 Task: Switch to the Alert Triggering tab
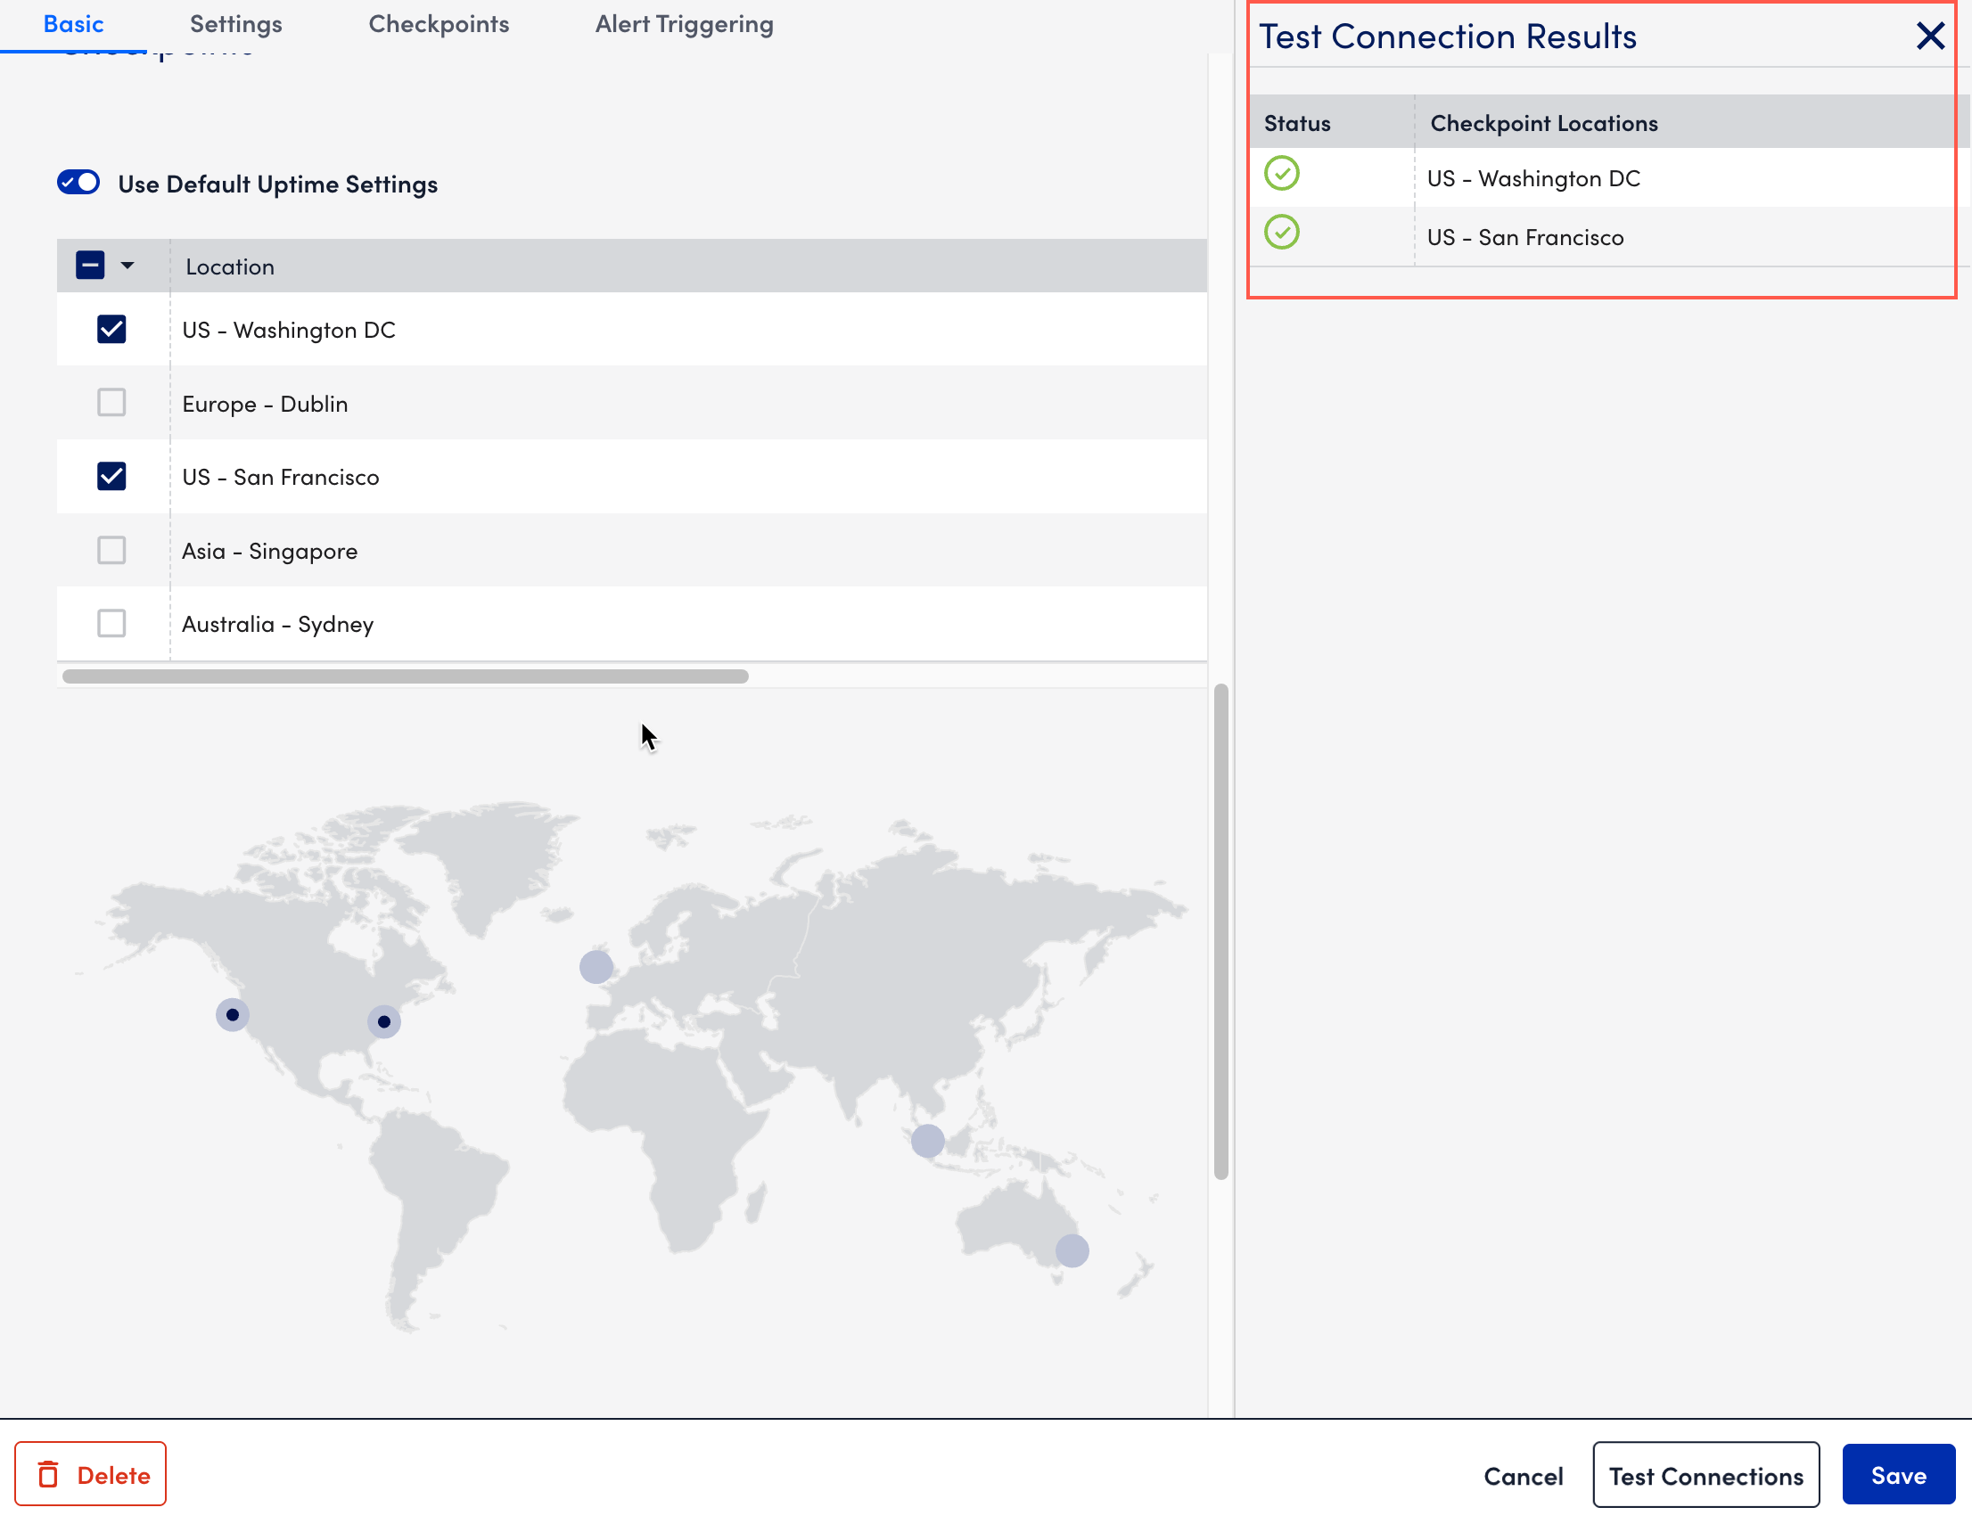[685, 24]
